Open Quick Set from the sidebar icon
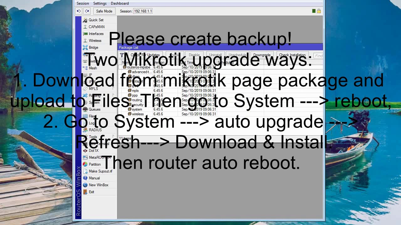This screenshot has width=401, height=225. 85,20
